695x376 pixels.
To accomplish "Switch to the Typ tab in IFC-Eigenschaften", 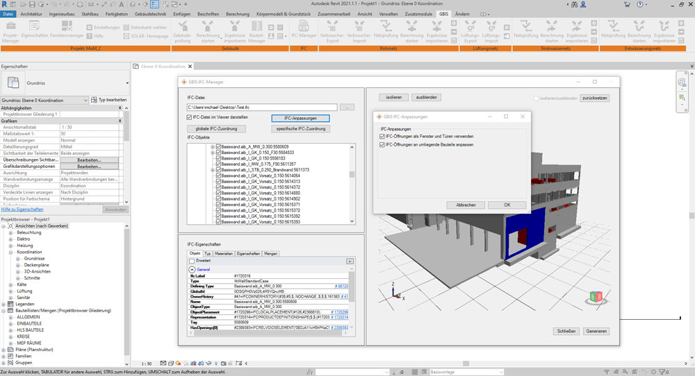I will tap(207, 254).
